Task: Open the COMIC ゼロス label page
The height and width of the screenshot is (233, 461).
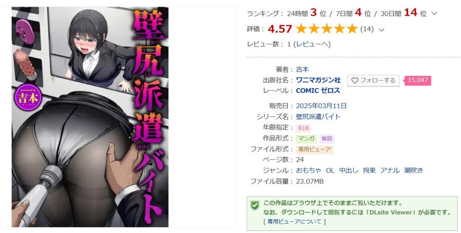Action: (318, 91)
